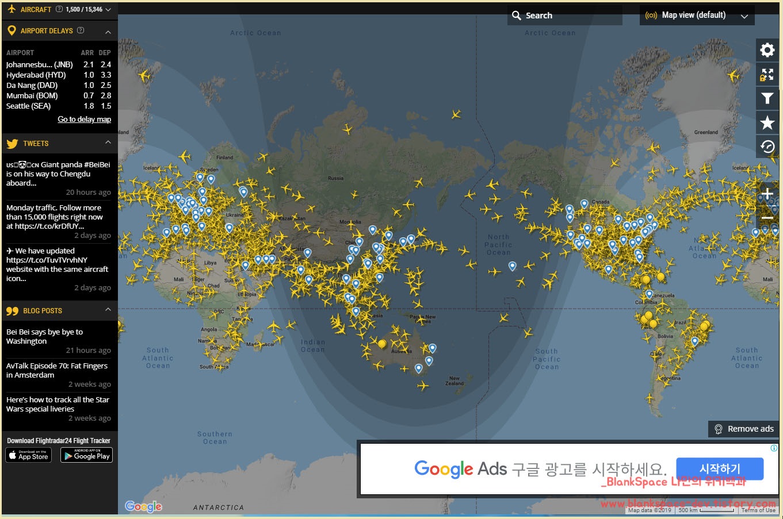
Task: Open bookmarks star icon
Action: [x=767, y=122]
